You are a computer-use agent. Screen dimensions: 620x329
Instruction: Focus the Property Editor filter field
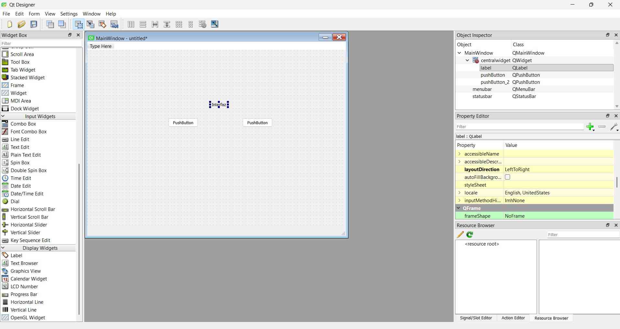(x=519, y=126)
